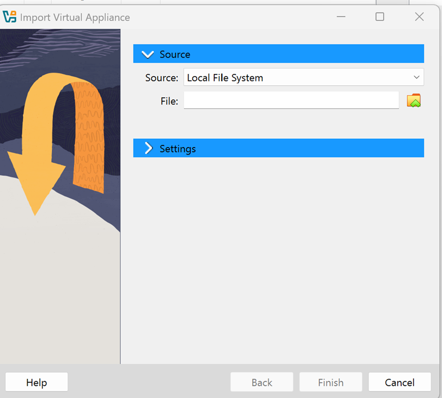Click the VirtualBox logo in the title bar
442x398 pixels.
coord(10,17)
